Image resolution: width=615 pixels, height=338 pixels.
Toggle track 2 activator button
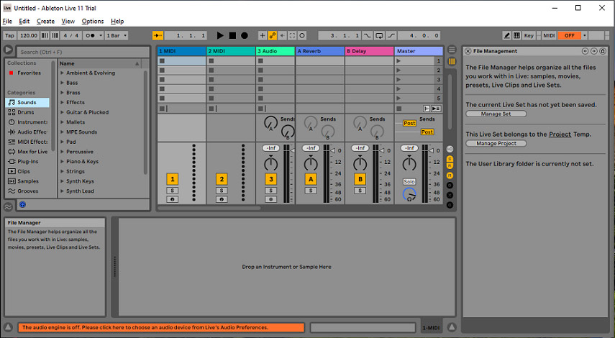click(x=222, y=179)
